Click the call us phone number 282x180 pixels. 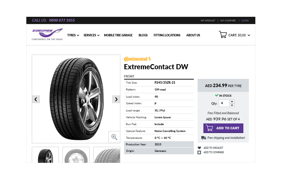(x=62, y=20)
